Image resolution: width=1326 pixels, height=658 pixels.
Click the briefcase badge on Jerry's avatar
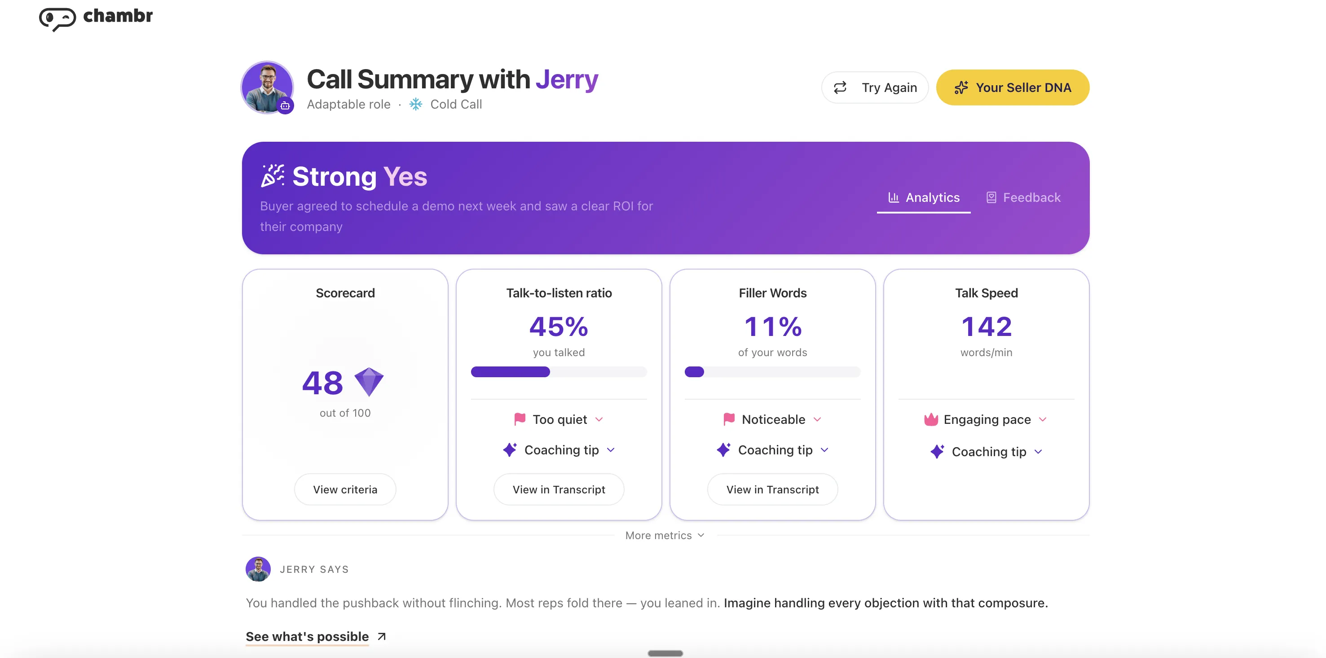pos(286,105)
